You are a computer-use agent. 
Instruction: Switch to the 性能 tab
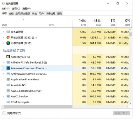pos(11,14)
